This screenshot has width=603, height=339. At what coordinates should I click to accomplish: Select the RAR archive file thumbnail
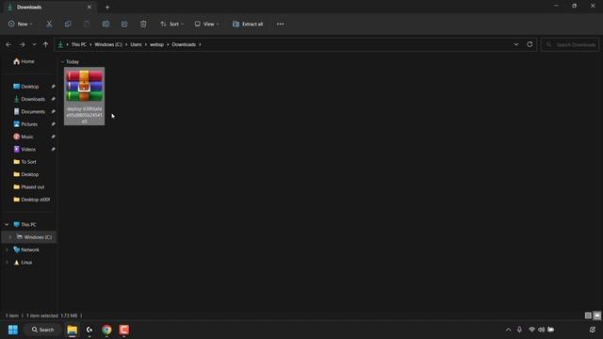click(84, 96)
